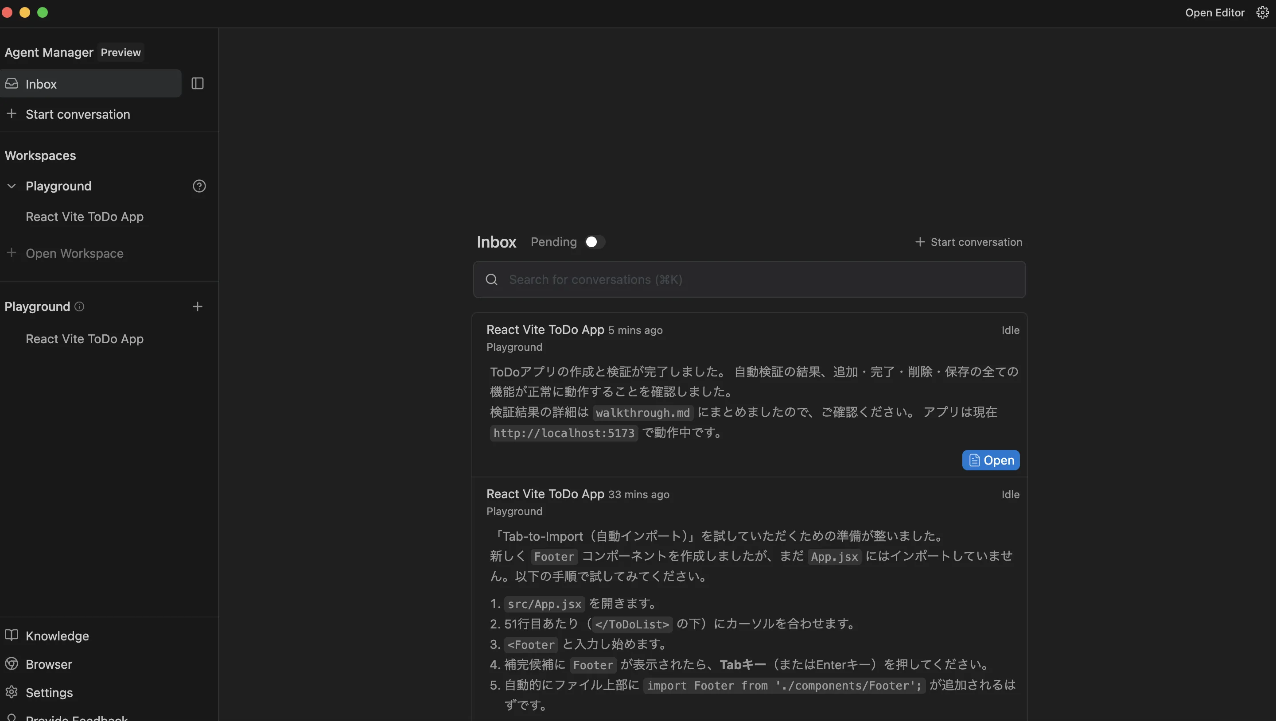Open the Inbox from the sidebar icon
The image size is (1276, 721).
12,84
